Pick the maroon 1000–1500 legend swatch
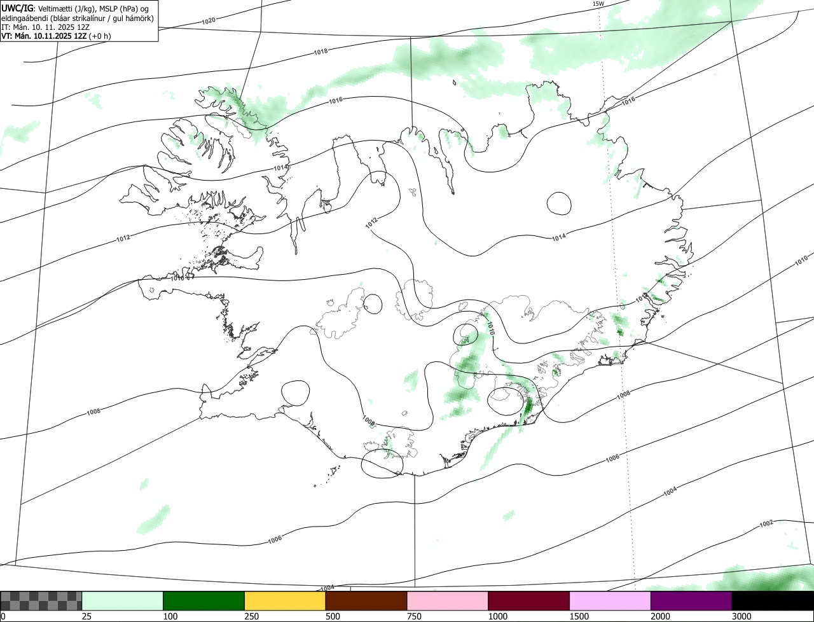The width and height of the screenshot is (814, 622). [x=529, y=600]
